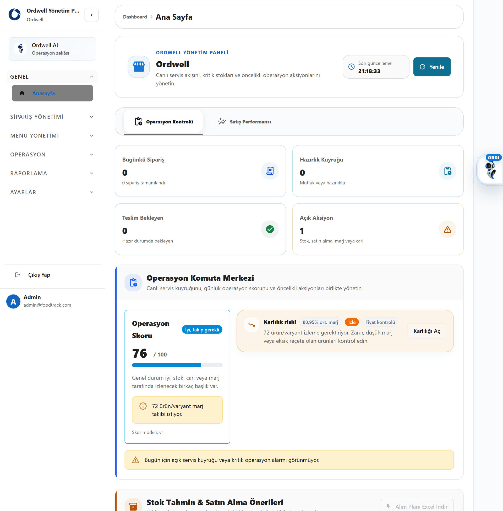Go to Dashboard breadcrumb link
Image resolution: width=503 pixels, height=511 pixels.
point(135,17)
